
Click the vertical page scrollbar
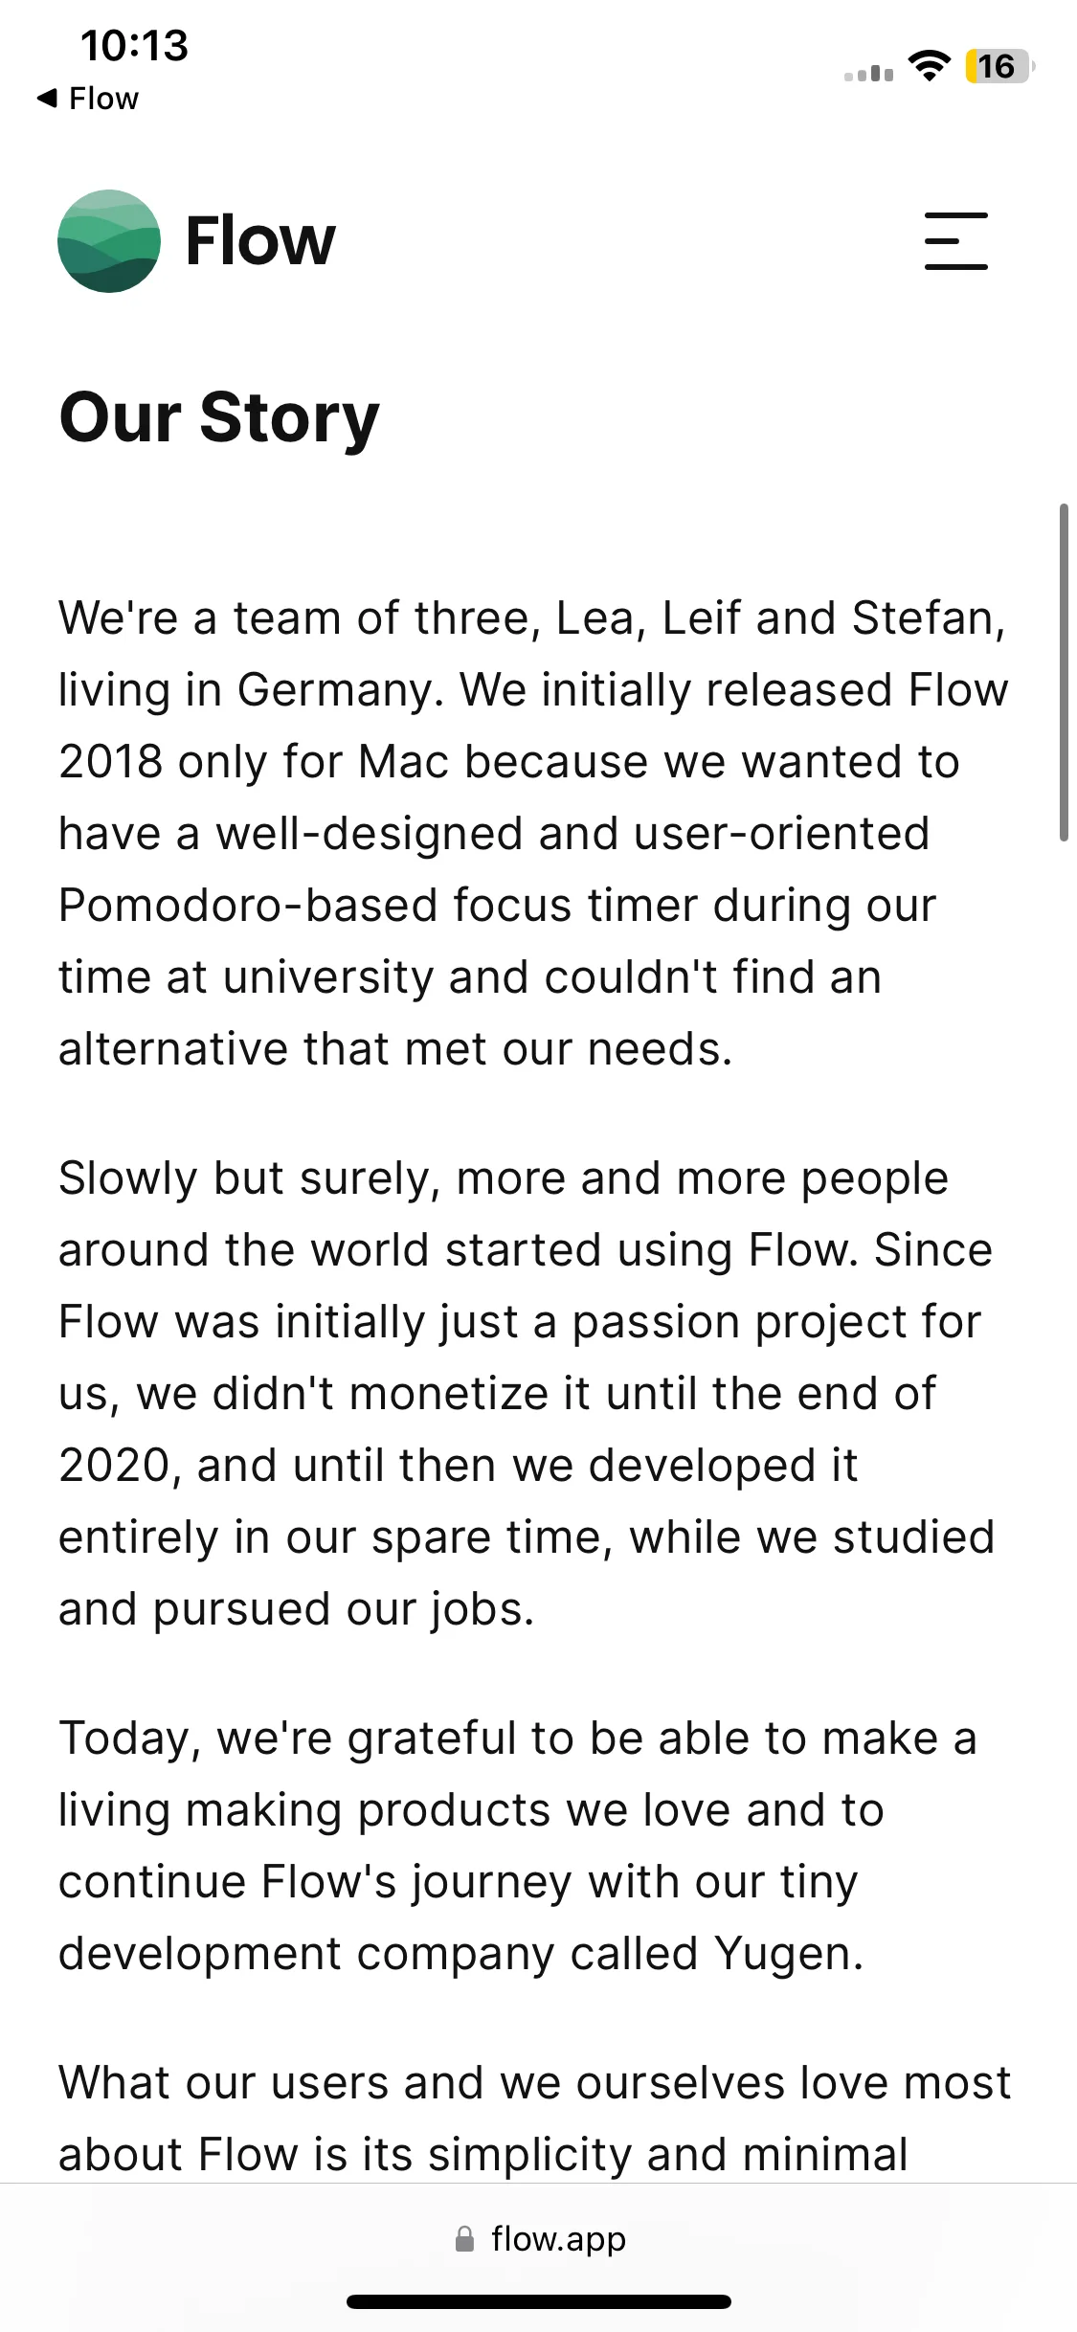point(1064,672)
